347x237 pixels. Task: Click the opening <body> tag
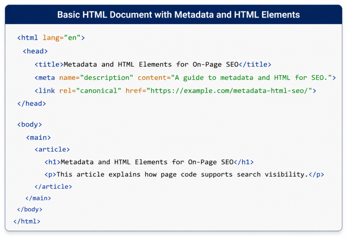(30, 125)
